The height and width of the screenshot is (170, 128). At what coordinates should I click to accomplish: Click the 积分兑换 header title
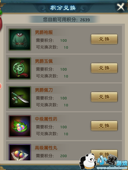point(63,8)
